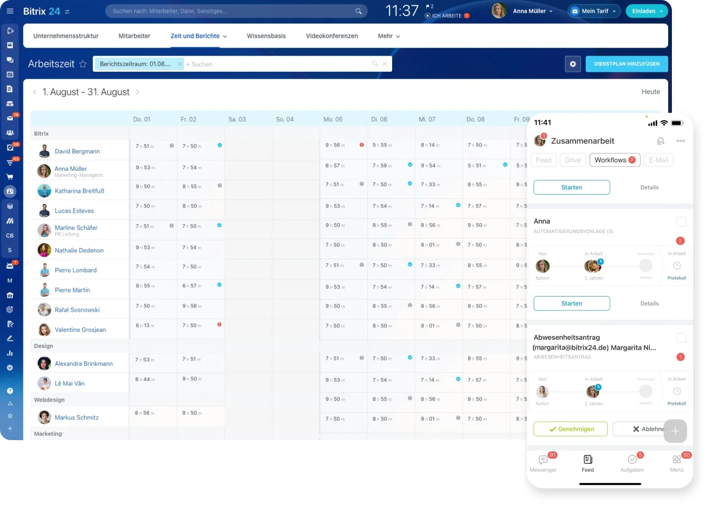The width and height of the screenshot is (719, 514).
Task: Click the shopping cart sidebar icon
Action: click(10, 176)
